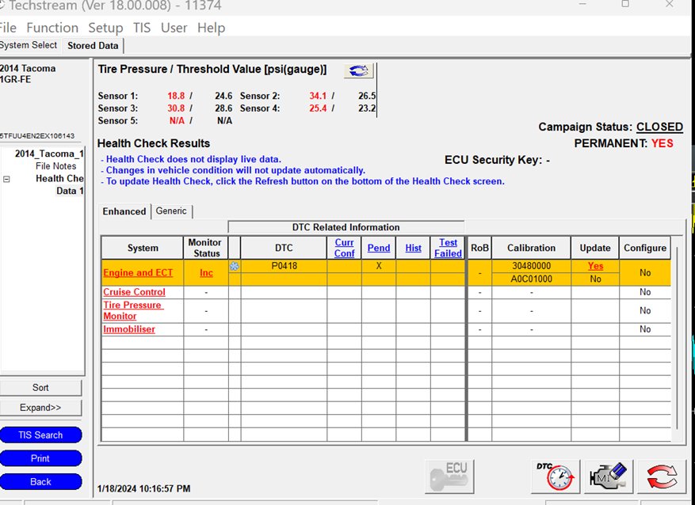Open the TIS menu
Viewport: 695px width, 505px height.
(142, 28)
